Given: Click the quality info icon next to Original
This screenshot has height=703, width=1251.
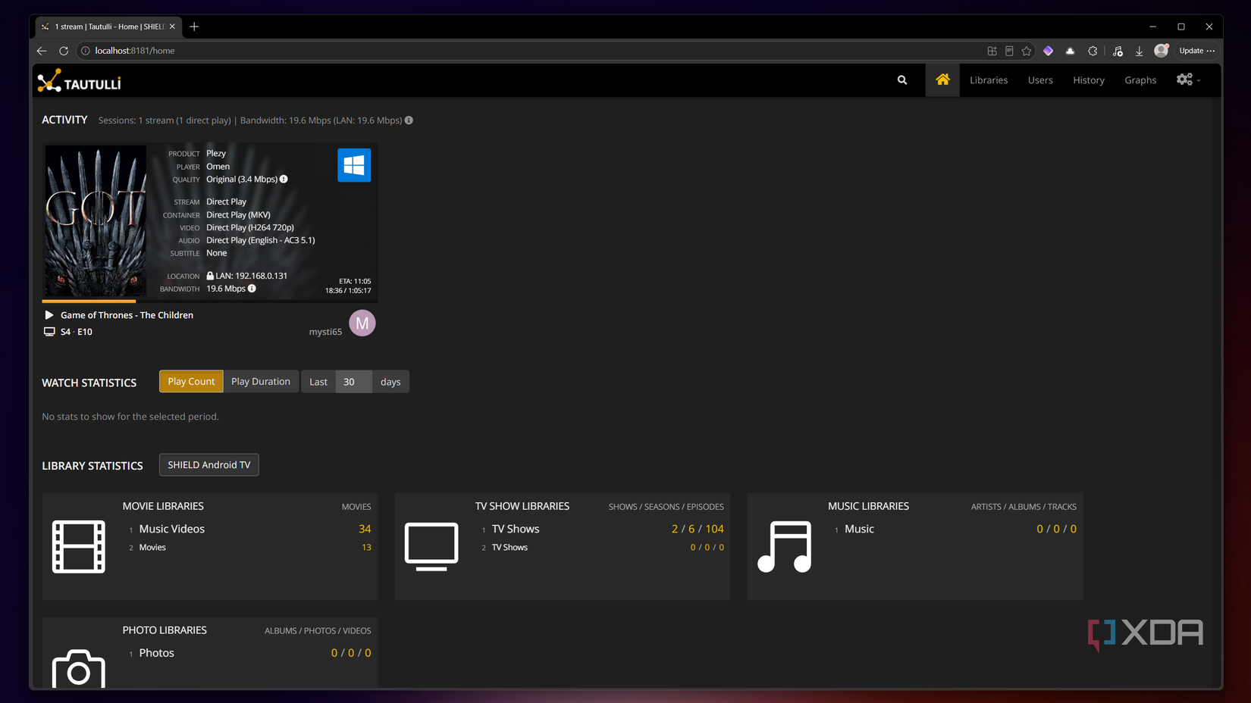Looking at the screenshot, I should 284,180.
